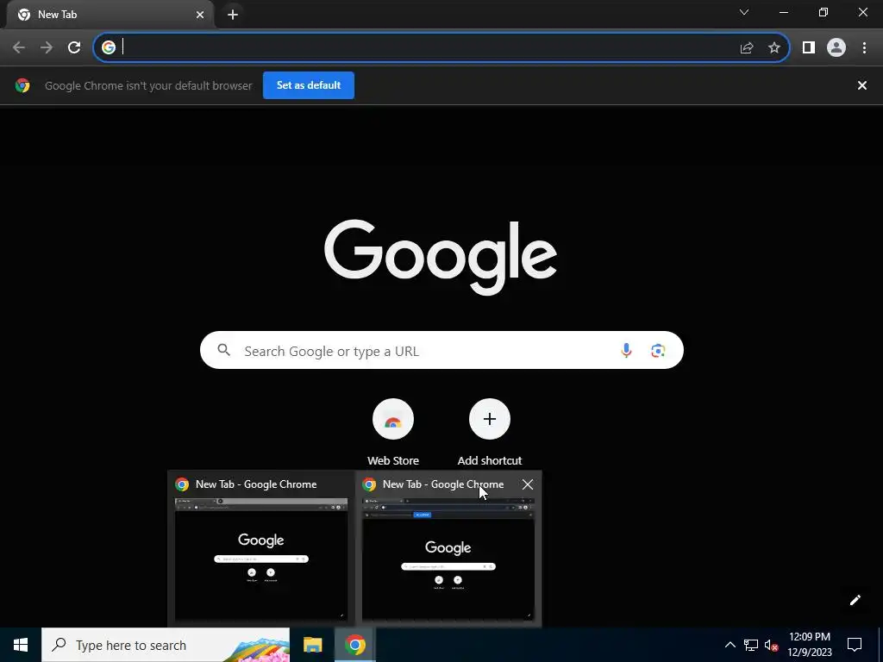Open Chrome's three-dot menu

pyautogui.click(x=864, y=48)
